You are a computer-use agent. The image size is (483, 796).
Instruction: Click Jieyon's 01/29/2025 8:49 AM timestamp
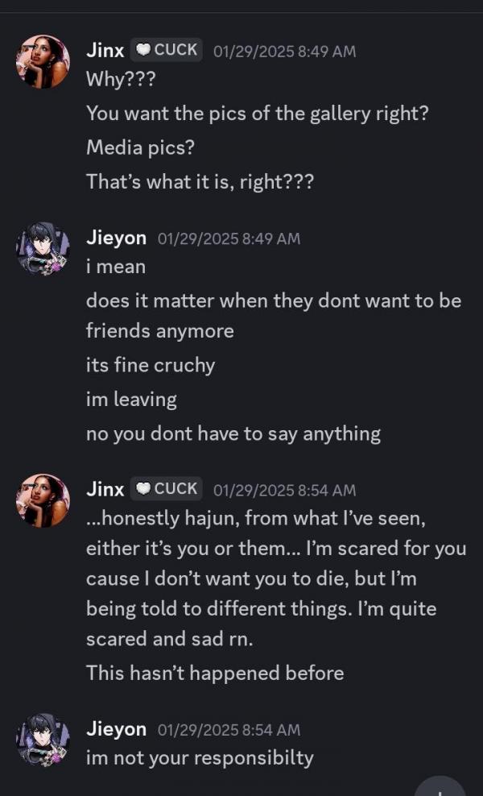tap(229, 239)
